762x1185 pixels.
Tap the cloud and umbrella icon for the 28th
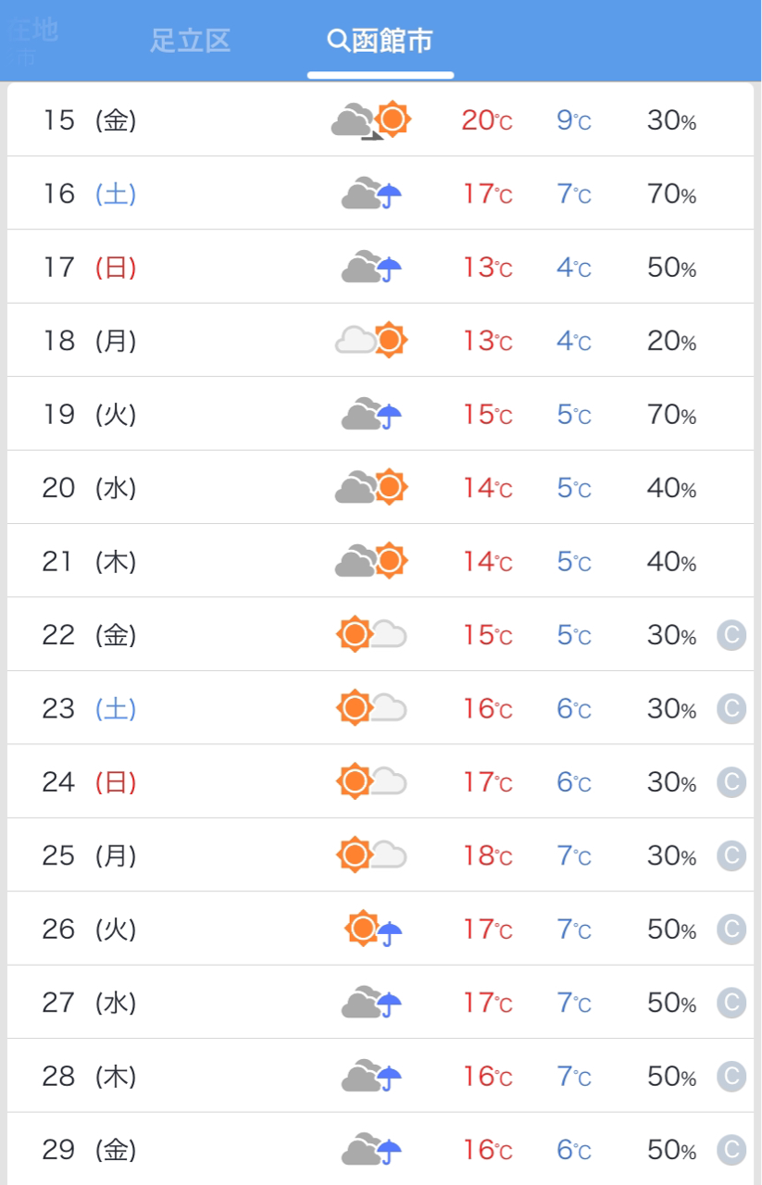point(371,1076)
